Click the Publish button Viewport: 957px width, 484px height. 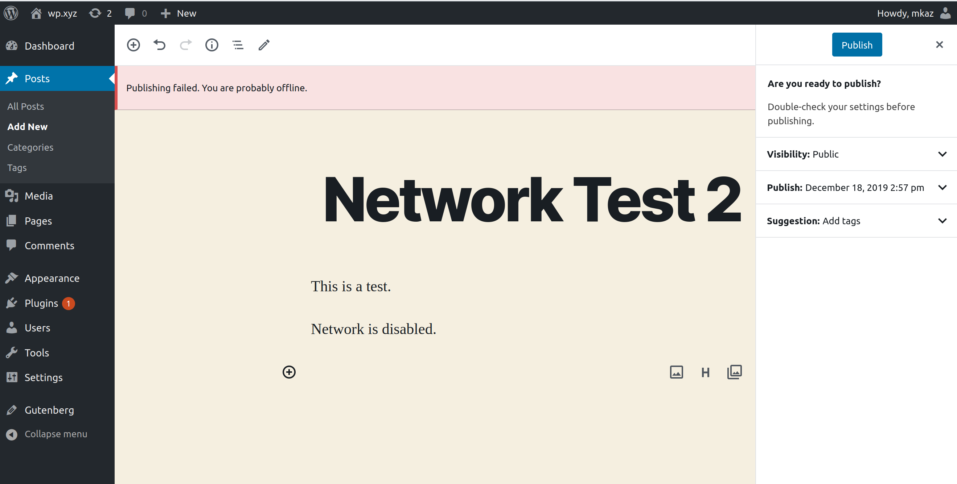(857, 45)
